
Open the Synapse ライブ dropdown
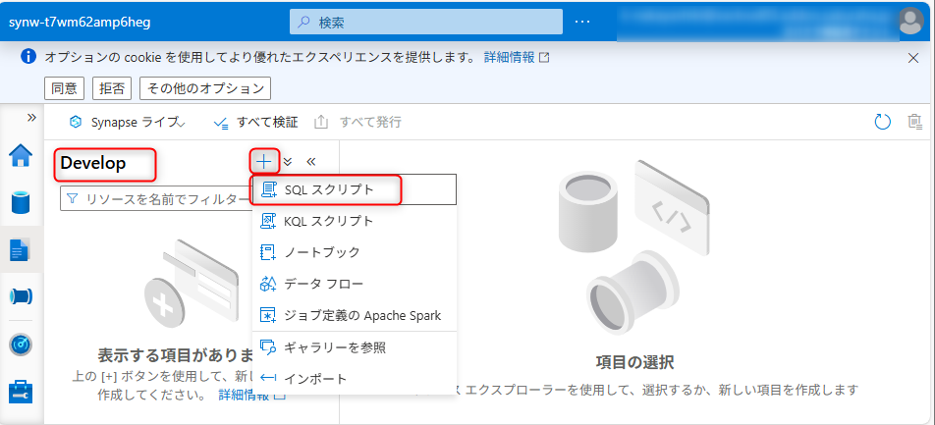[x=128, y=122]
